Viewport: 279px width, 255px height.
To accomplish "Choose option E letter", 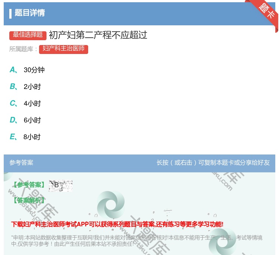I will pyautogui.click(x=13, y=137).
